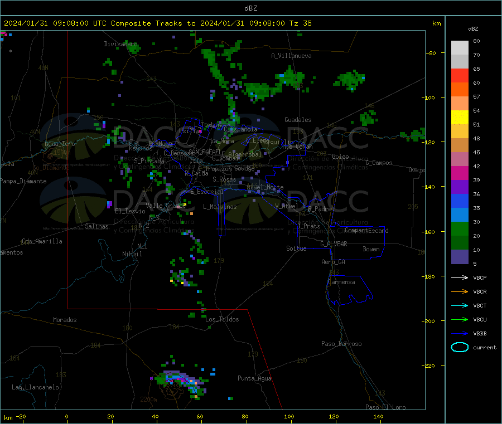This screenshot has height=424, width=502.
Task: Click the '100' tick on the bottom km axis
Action: click(289, 417)
